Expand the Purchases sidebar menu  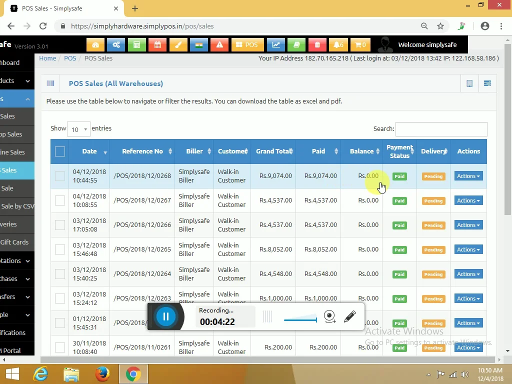[x=17, y=279]
